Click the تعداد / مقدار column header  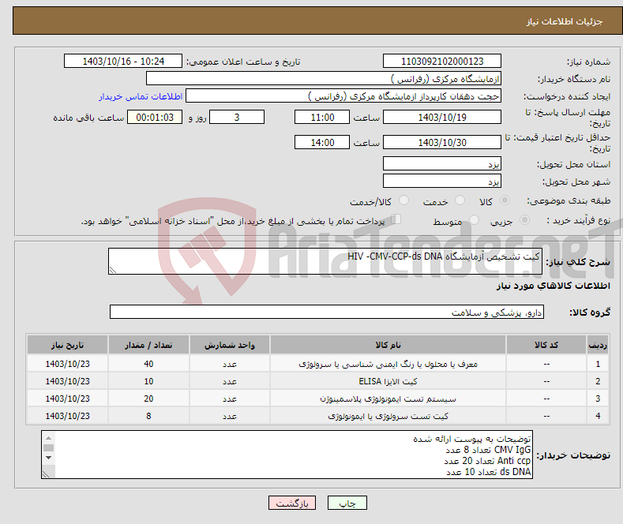(x=148, y=345)
